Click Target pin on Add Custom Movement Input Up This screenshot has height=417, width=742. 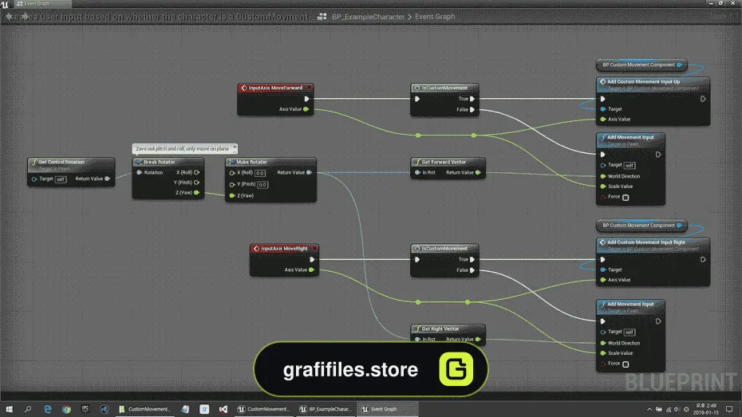(603, 109)
